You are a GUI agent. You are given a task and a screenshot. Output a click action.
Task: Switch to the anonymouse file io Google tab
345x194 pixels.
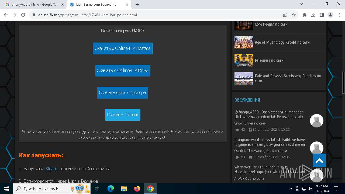34,5
